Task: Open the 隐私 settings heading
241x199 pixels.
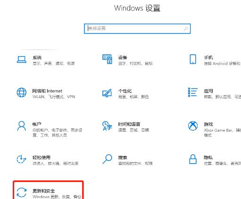Action: [208, 158]
